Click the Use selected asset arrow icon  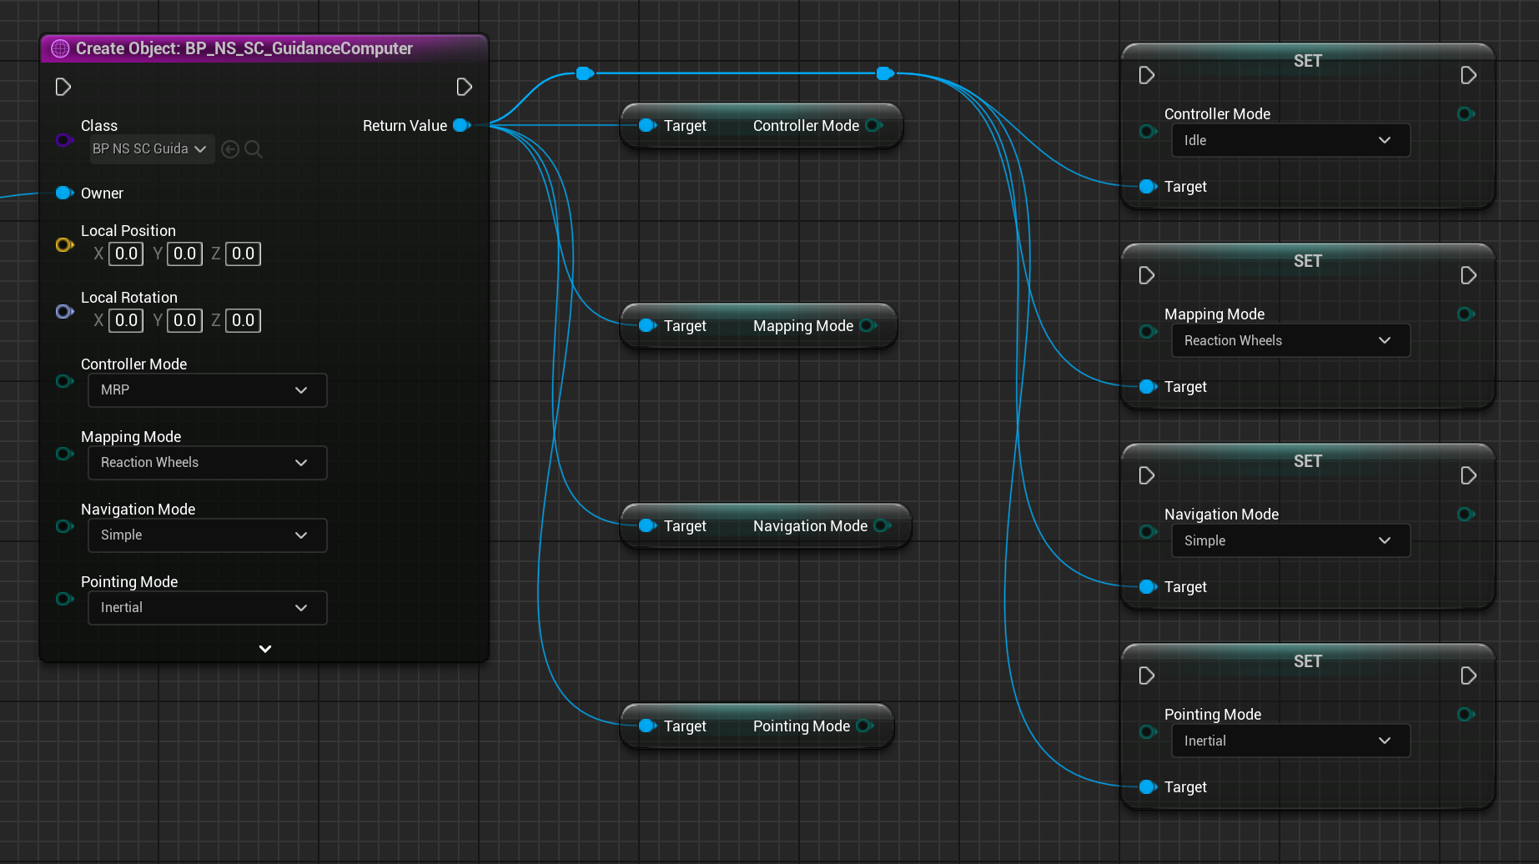click(x=230, y=149)
